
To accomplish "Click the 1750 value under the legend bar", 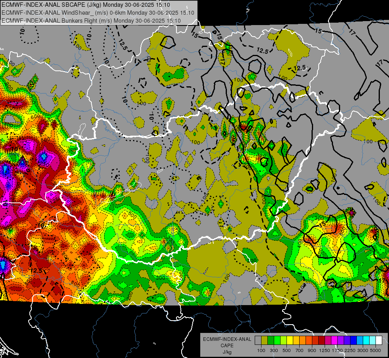I will [337, 350].
